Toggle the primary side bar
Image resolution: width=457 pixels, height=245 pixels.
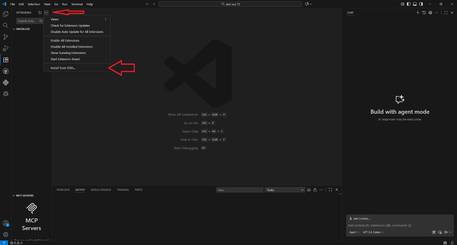(x=409, y=4)
